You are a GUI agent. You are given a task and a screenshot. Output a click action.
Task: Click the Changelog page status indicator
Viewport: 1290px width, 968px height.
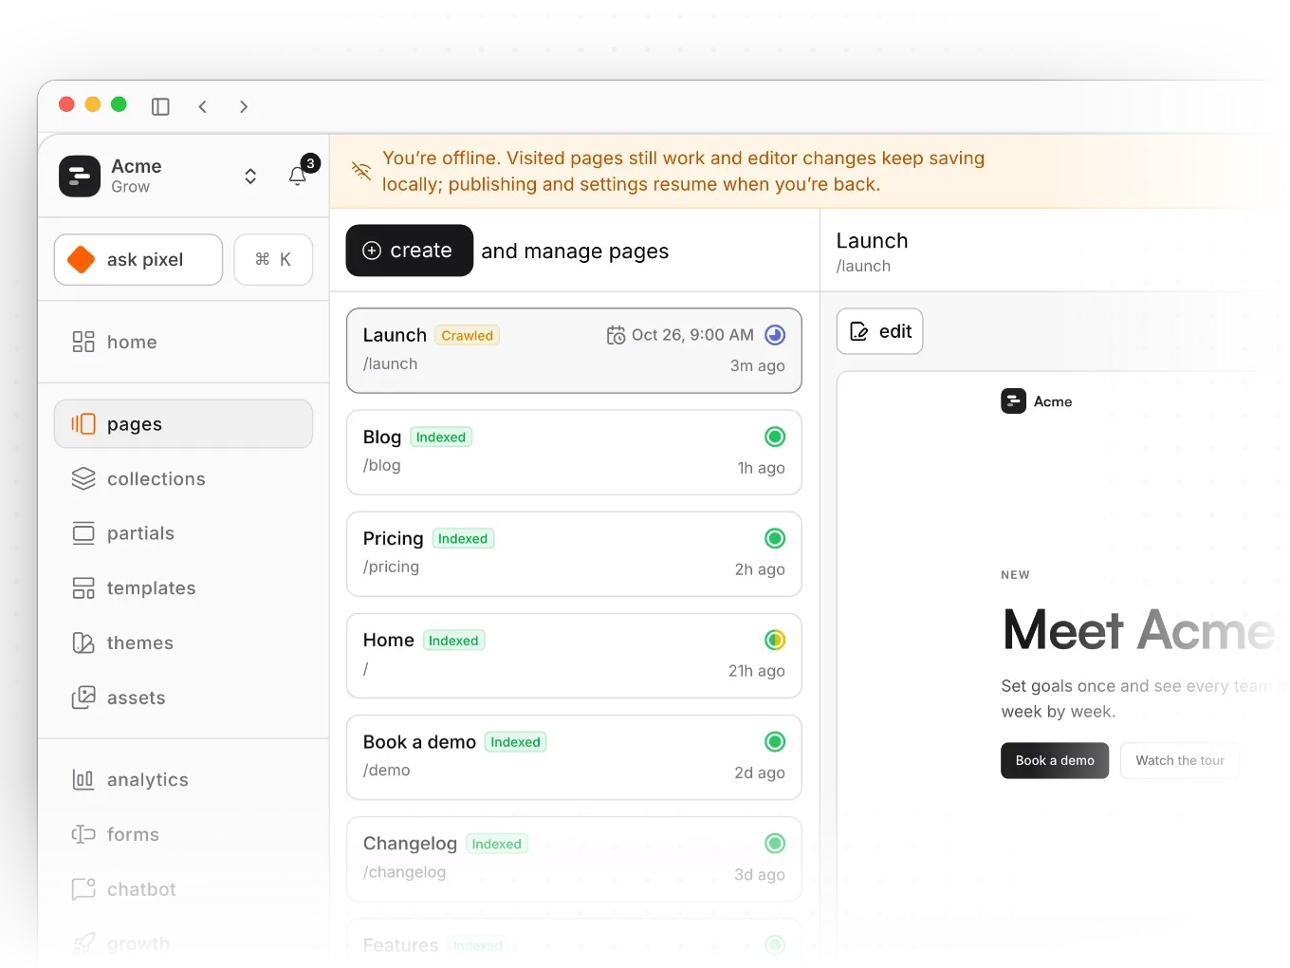coord(775,843)
